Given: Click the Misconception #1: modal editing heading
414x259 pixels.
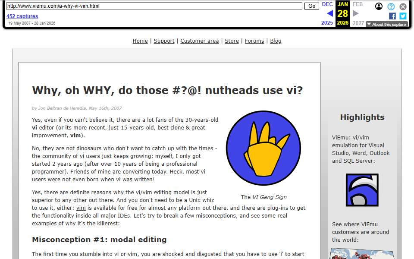Looking at the screenshot, I should pyautogui.click(x=99, y=240).
